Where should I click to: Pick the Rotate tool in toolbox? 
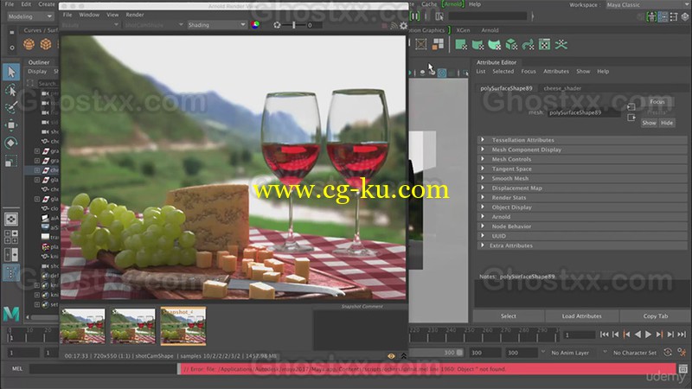click(11, 143)
